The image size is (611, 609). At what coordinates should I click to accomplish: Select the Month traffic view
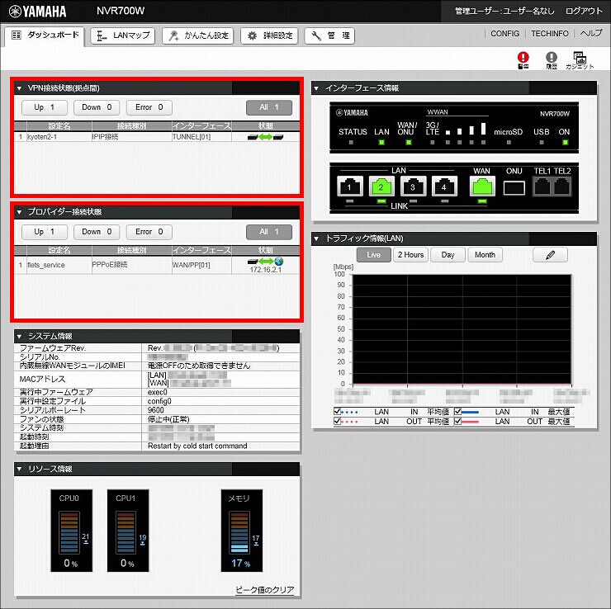tap(485, 255)
